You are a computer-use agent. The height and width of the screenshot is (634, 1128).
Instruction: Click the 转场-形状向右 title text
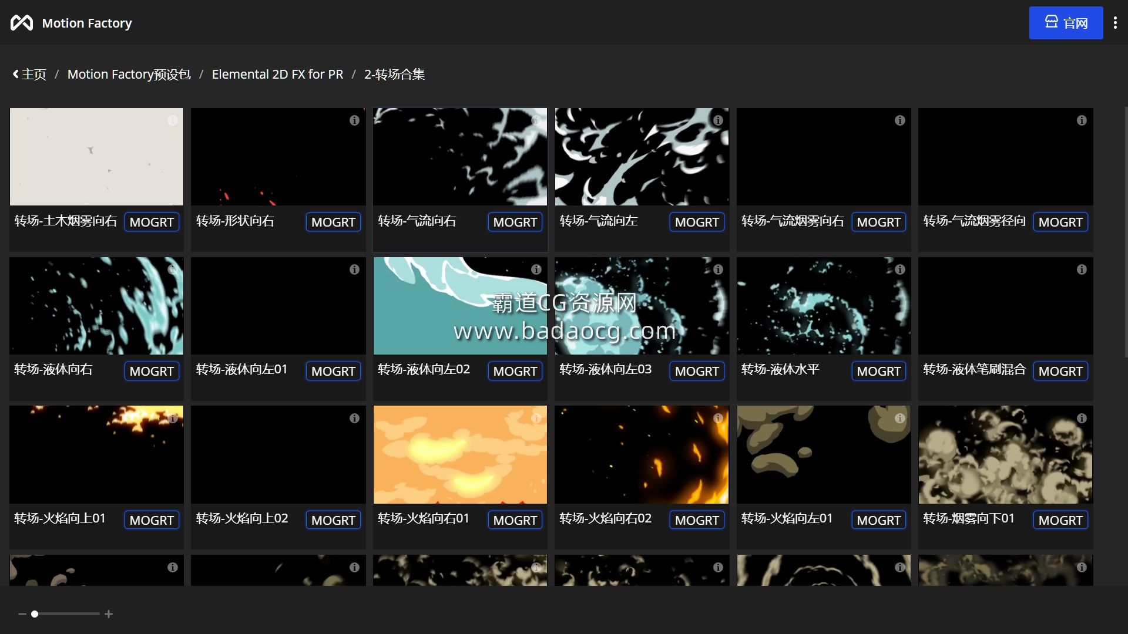(x=235, y=221)
